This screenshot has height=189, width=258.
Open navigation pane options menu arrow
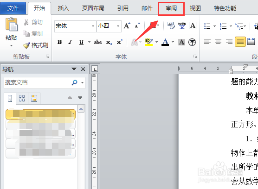pos(74,69)
